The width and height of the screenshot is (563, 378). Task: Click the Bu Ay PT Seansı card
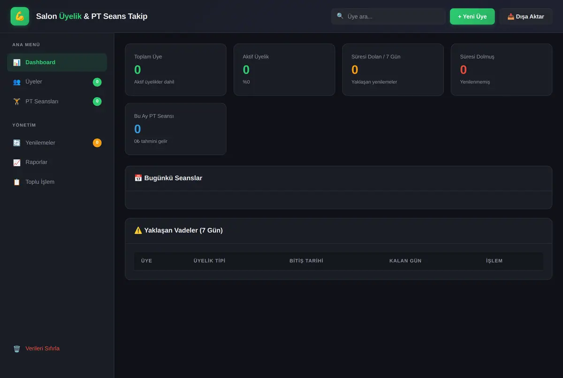[175, 129]
